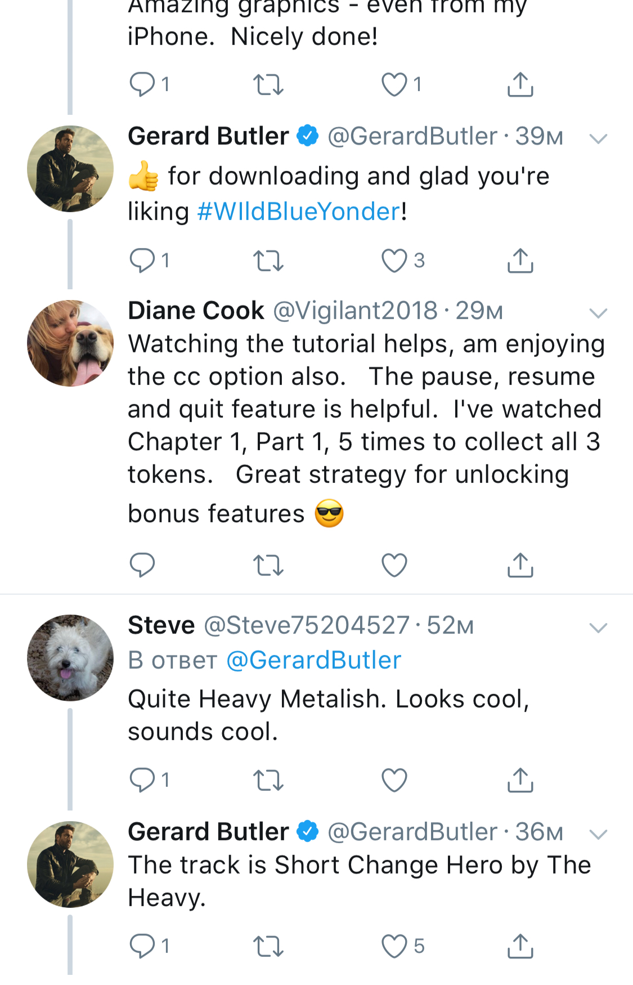Open Diane Cook's profile picture
Image resolution: width=633 pixels, height=985 pixels.
click(70, 343)
